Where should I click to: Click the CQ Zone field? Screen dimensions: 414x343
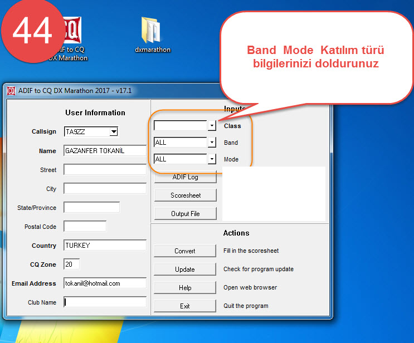click(x=71, y=264)
